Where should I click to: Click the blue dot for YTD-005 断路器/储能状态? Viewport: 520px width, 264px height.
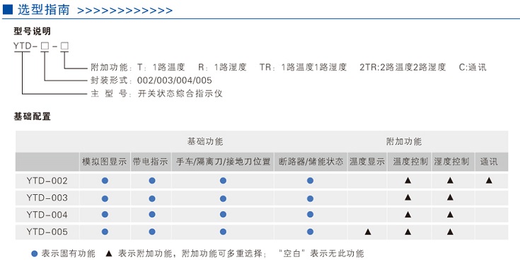(310, 232)
